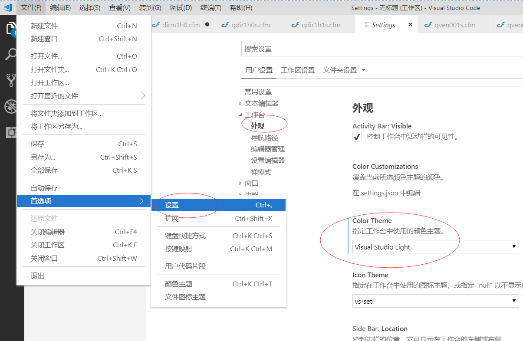523x341 pixels.
Task: Open the Icon Theme vs-seti dropdown
Action: click(x=435, y=301)
